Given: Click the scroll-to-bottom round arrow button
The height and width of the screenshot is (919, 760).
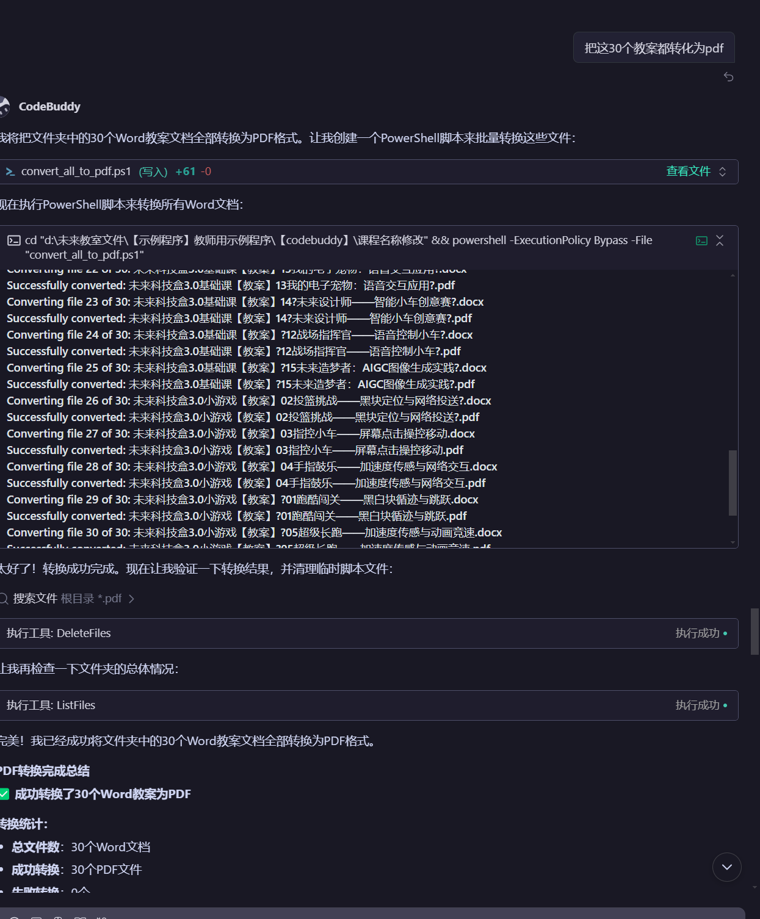Looking at the screenshot, I should [x=726, y=867].
